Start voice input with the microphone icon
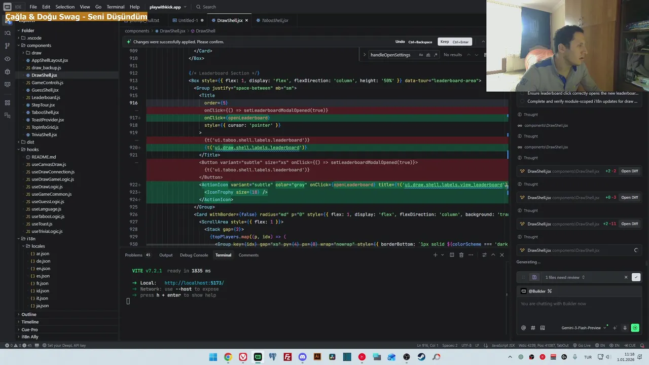Image resolution: width=649 pixels, height=365 pixels. pos(625,328)
